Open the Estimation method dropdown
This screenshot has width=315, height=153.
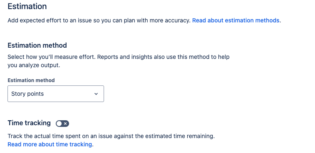point(56,94)
